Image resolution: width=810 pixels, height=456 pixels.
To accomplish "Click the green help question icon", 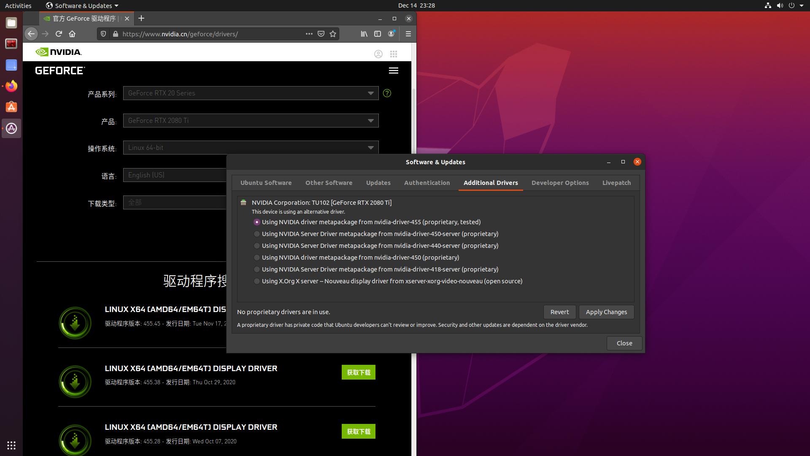I will pyautogui.click(x=387, y=93).
